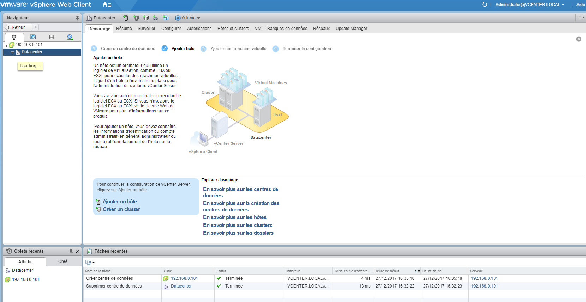Open the Réseaux tab
The image size is (586, 302).
321,29
